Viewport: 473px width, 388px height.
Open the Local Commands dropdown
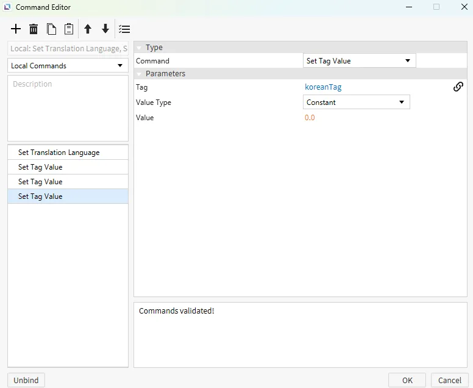tap(68, 66)
